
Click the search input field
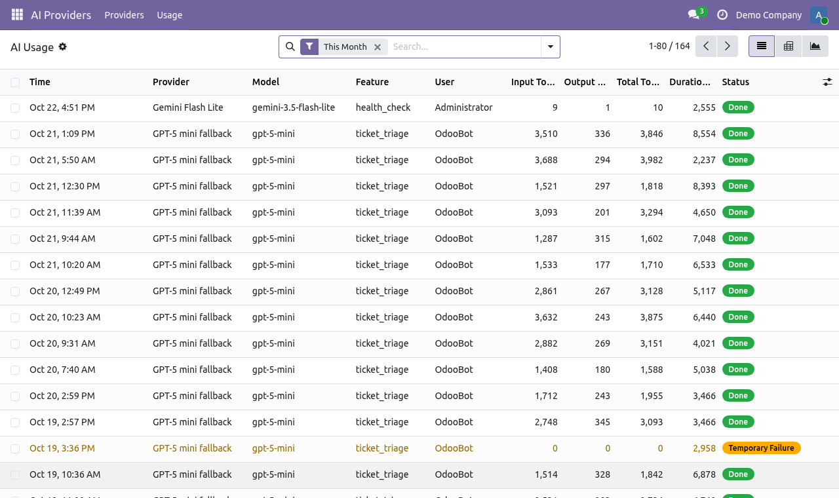tap(464, 47)
